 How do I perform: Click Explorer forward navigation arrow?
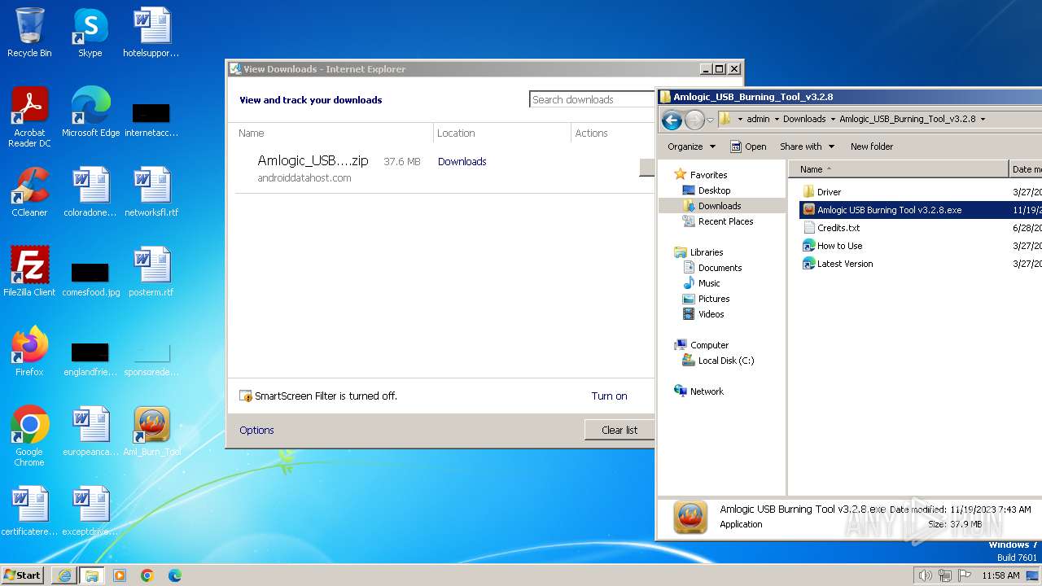coord(694,120)
